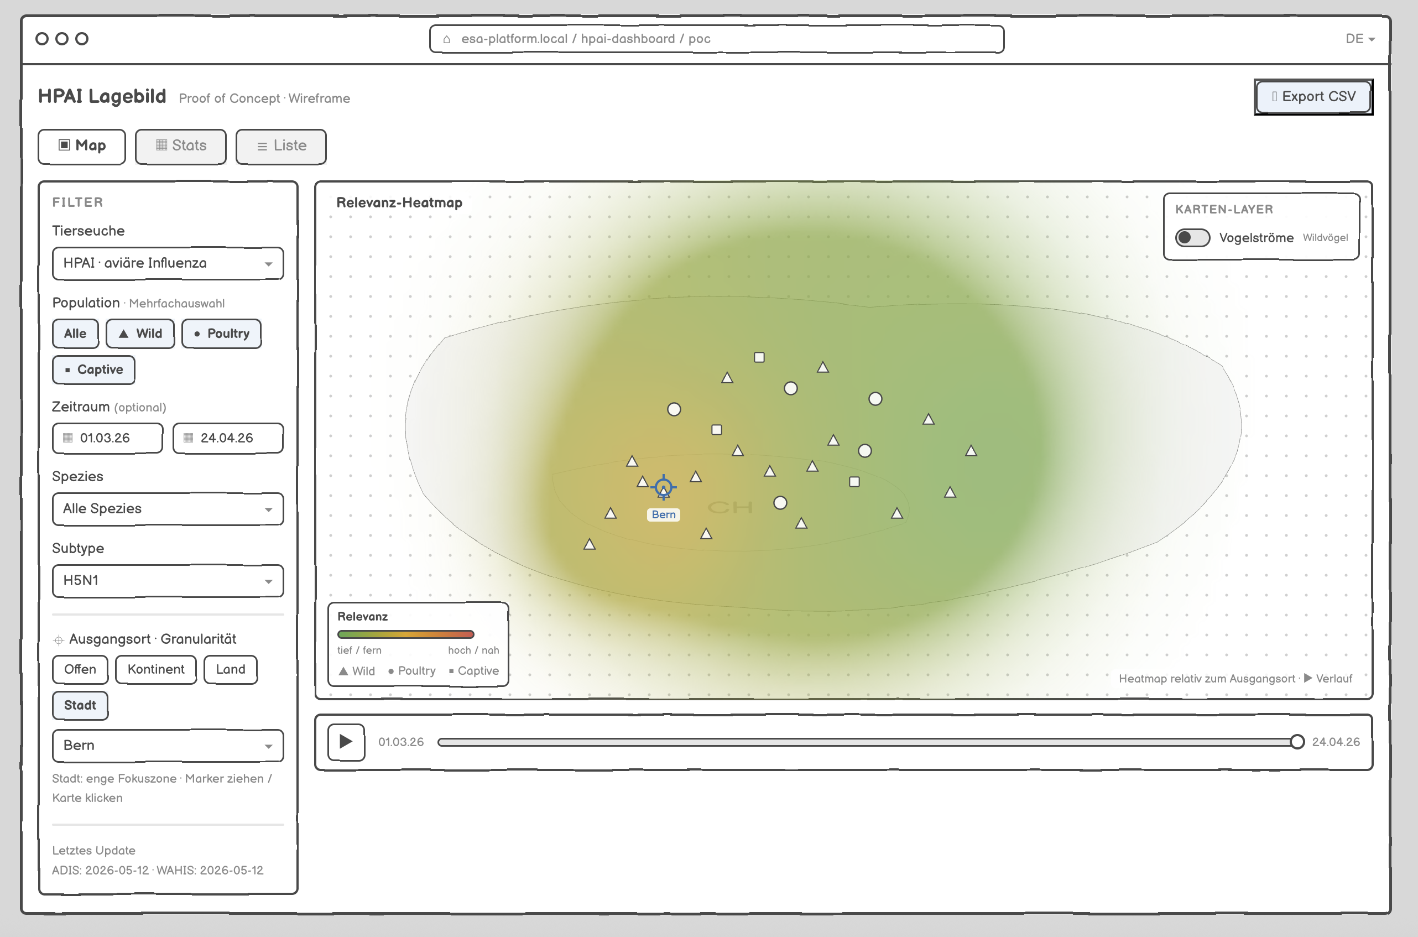Click the play button on the timeline
The width and height of the screenshot is (1418, 937).
pyautogui.click(x=346, y=742)
